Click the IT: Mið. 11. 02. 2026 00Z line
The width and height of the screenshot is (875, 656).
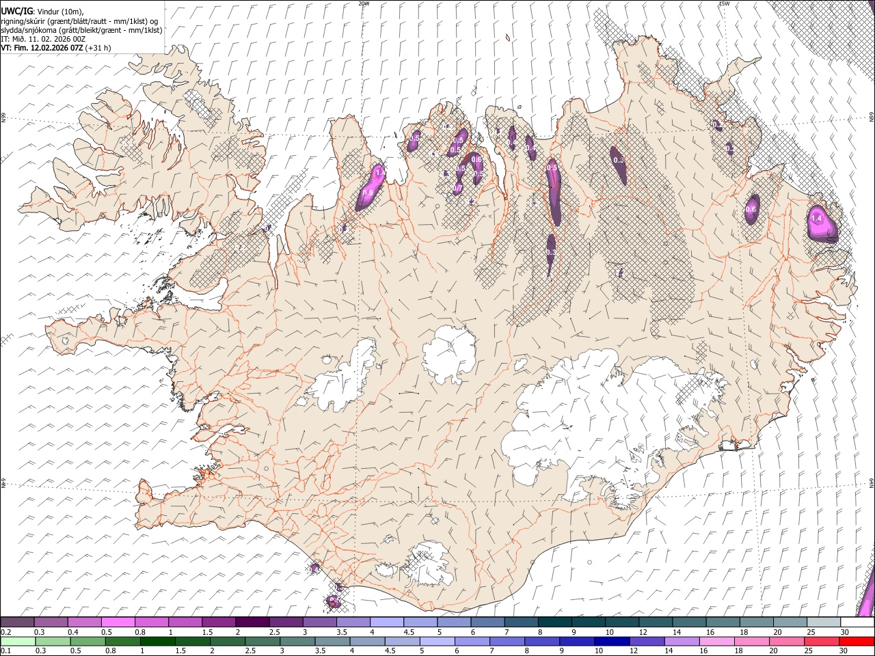pyautogui.click(x=43, y=39)
